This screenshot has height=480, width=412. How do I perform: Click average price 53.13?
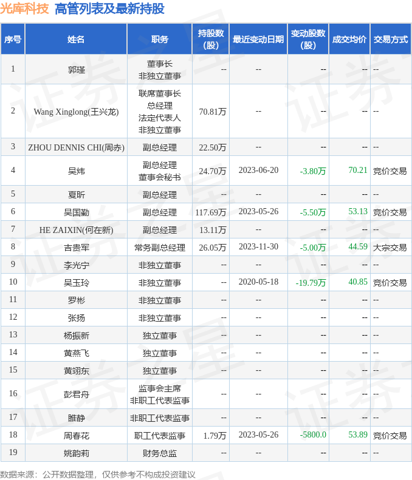358,211
